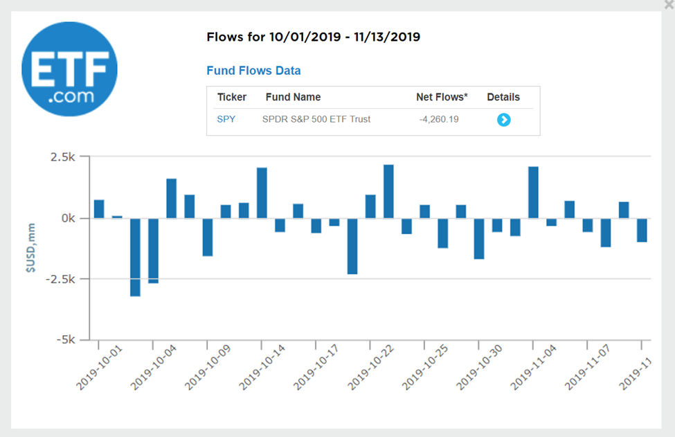This screenshot has width=675, height=437.
Task: Click the tall positive bar at 2019-11-04
Action: pyautogui.click(x=533, y=192)
